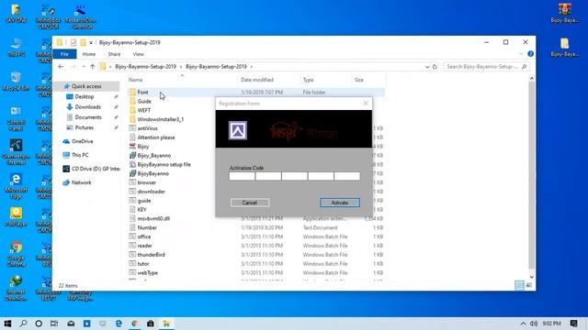Select the webType batch file
Image resolution: width=588 pixels, height=330 pixels.
[147, 273]
